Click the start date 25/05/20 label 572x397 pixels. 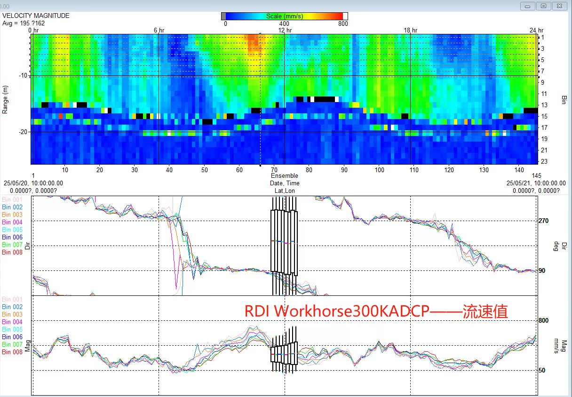33,183
